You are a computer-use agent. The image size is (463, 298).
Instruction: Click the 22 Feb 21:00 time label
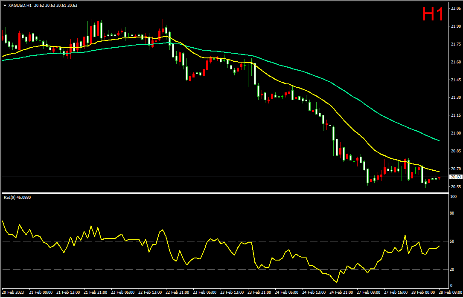click(177, 292)
